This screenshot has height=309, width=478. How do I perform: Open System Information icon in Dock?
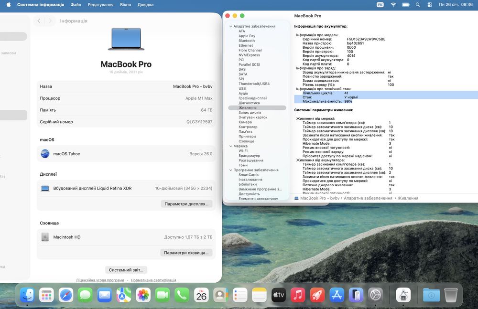tap(403, 295)
